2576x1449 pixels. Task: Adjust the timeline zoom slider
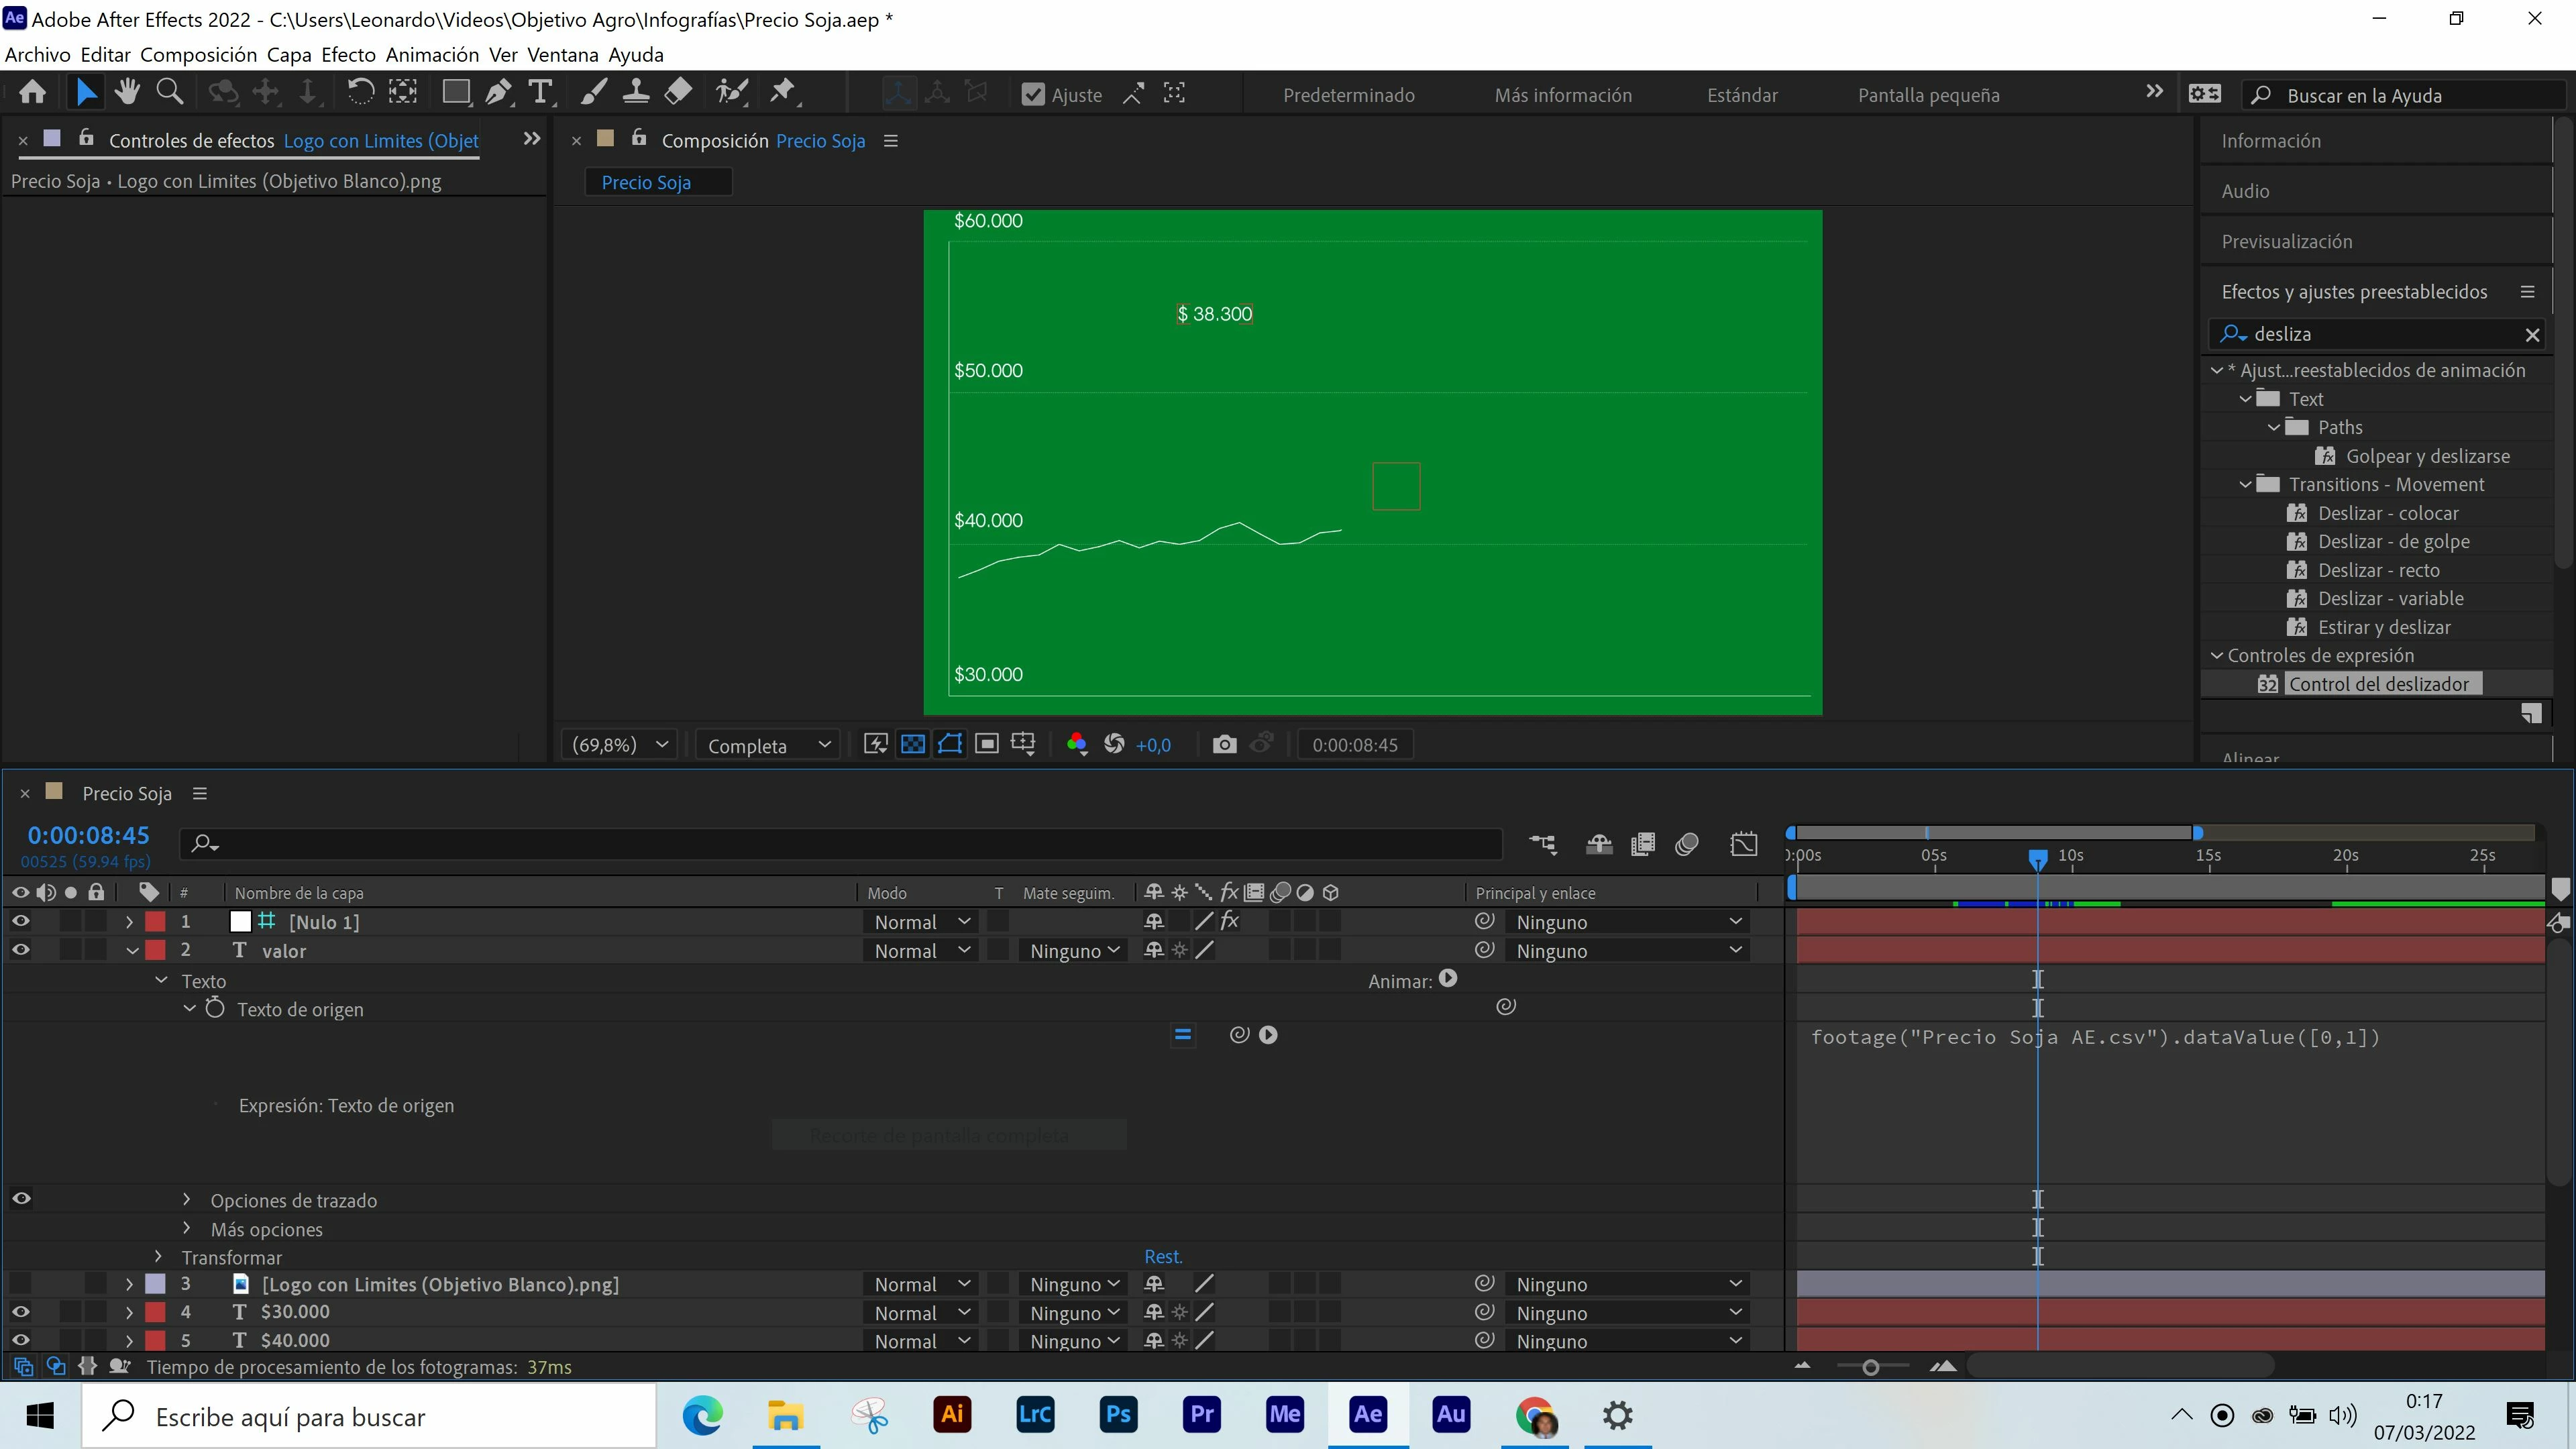[x=1870, y=1367]
